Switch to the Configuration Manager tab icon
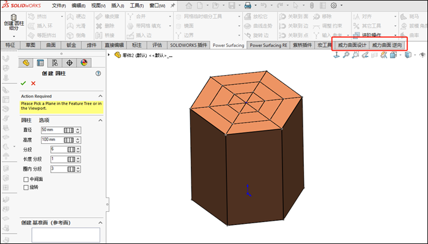Viewport: 428px width, 244px height. tap(55, 63)
